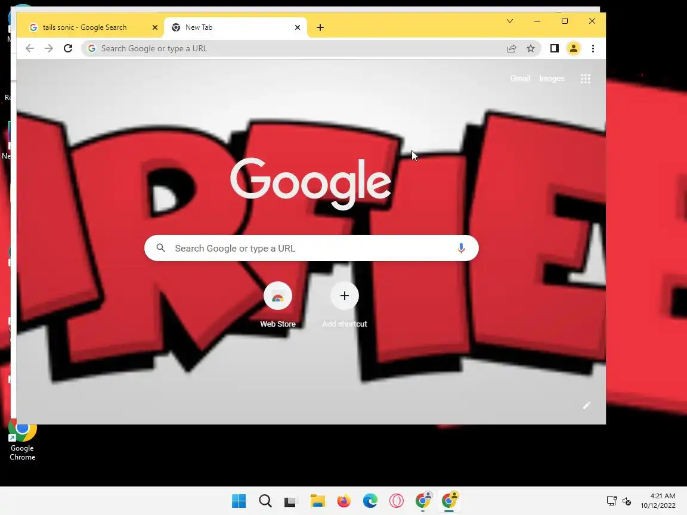Select the New Tab tab
The height and width of the screenshot is (515, 687).
click(236, 27)
